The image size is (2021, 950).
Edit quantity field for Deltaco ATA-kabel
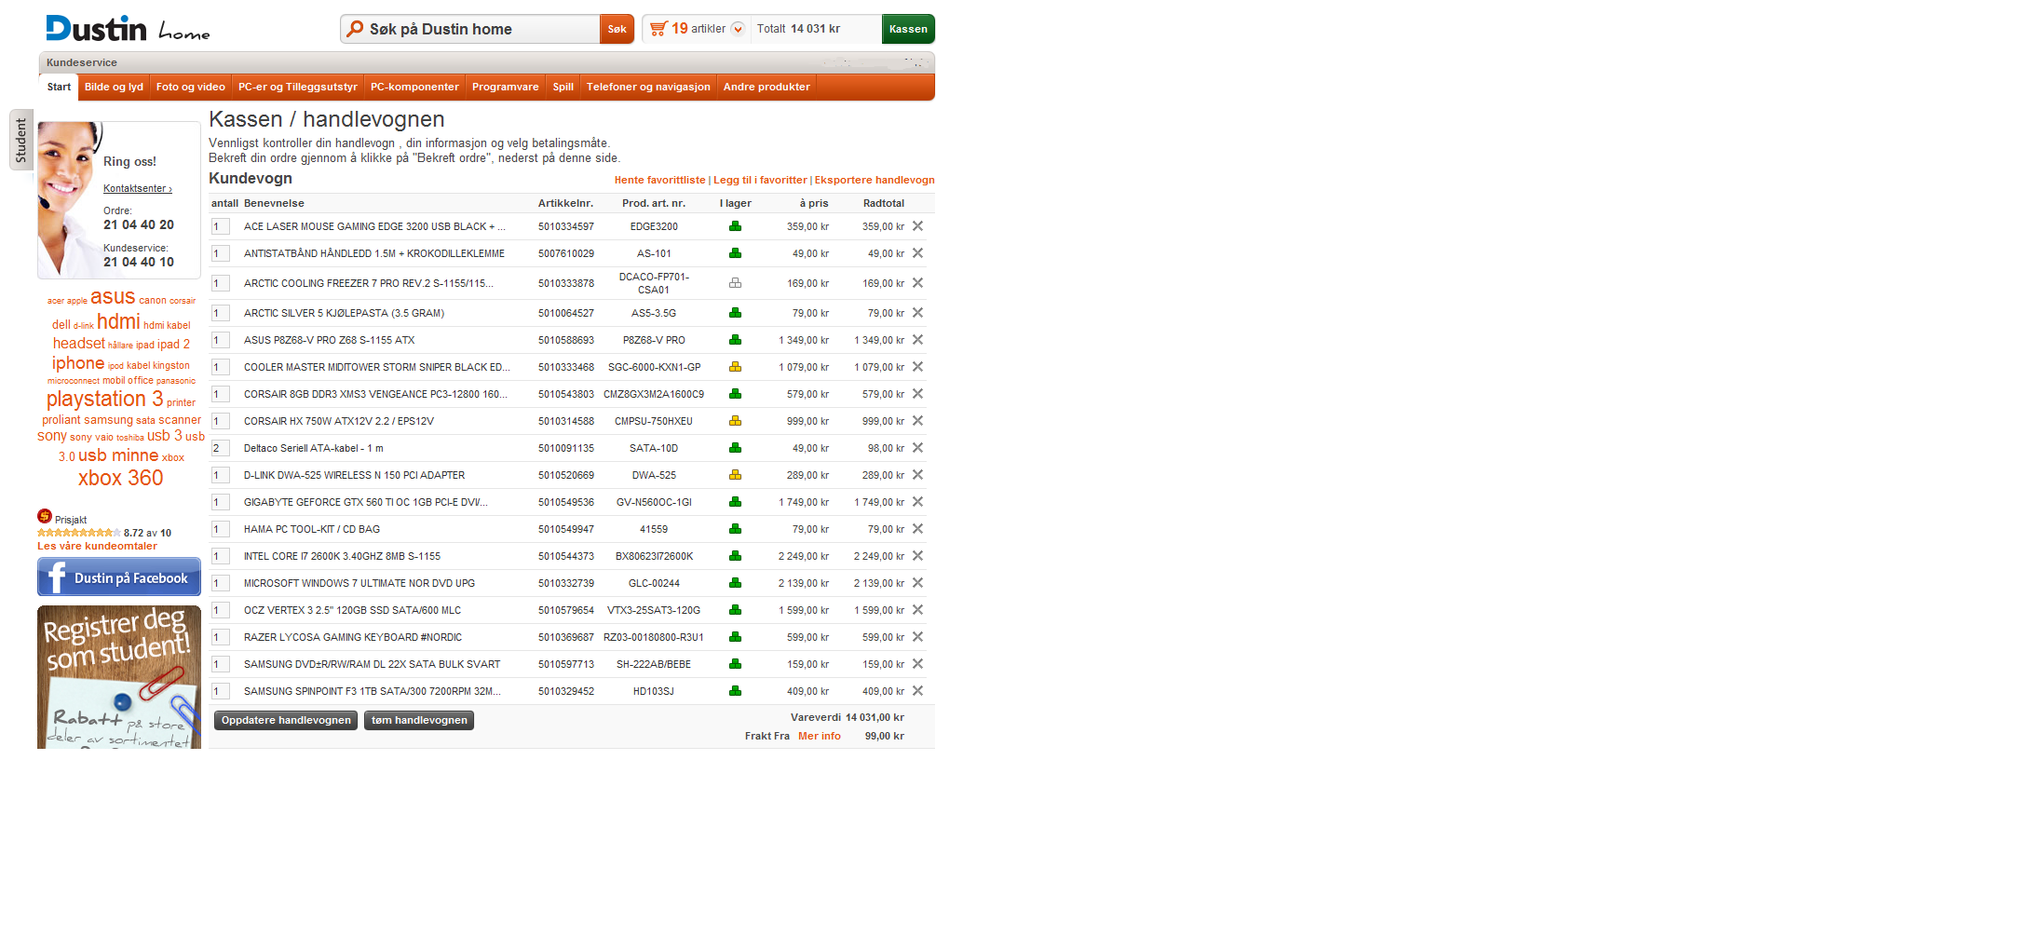coord(221,448)
